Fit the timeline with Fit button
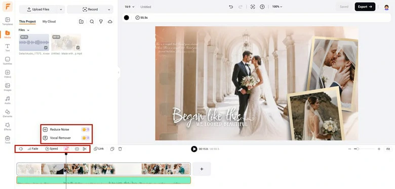 (388, 149)
